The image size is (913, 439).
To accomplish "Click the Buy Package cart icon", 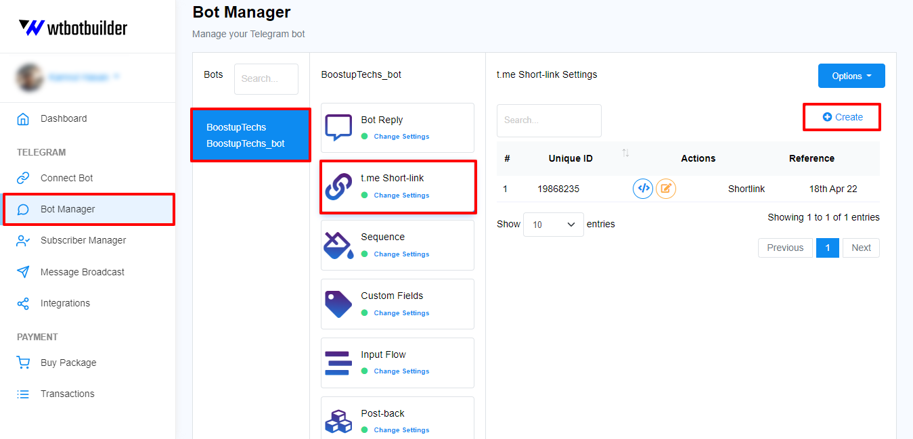I will [23, 363].
